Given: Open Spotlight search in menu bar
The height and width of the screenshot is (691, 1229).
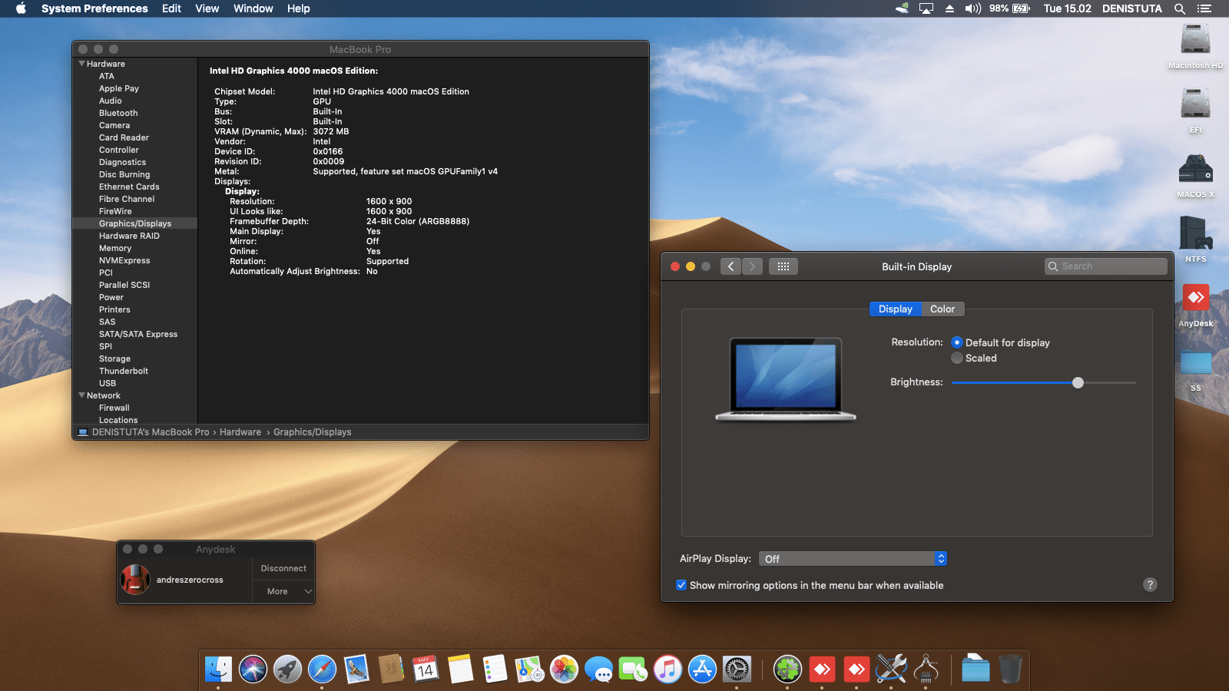Looking at the screenshot, I should 1180,8.
